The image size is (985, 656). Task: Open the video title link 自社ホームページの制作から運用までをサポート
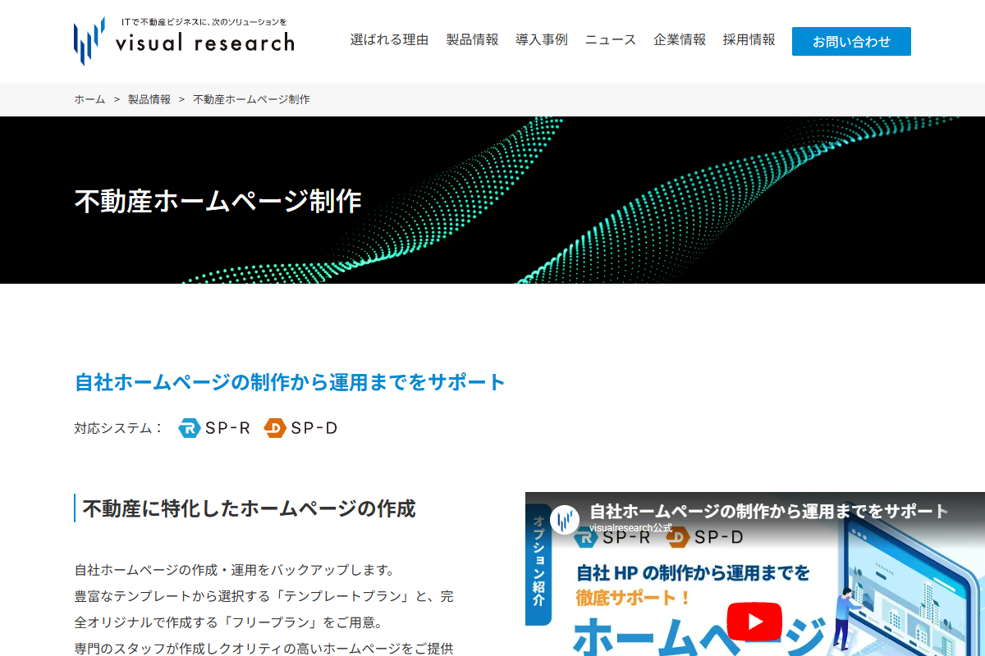pos(768,512)
